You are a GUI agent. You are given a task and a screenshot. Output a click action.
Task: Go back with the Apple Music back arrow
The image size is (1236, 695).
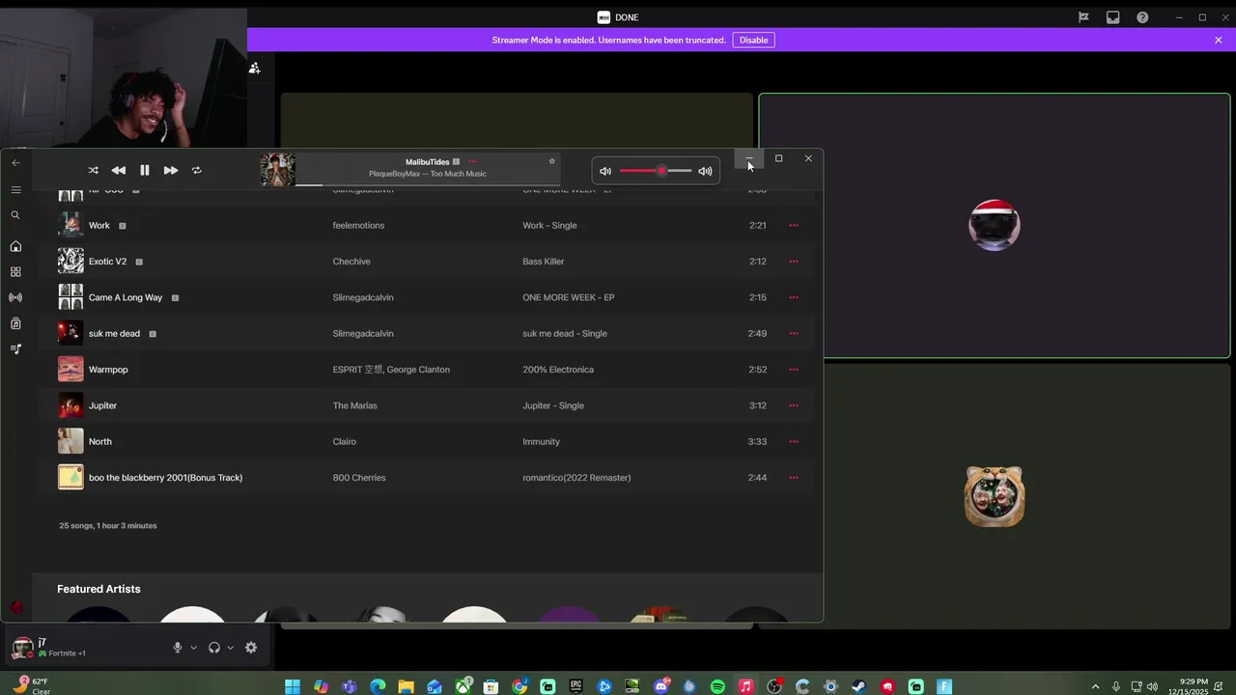15,162
